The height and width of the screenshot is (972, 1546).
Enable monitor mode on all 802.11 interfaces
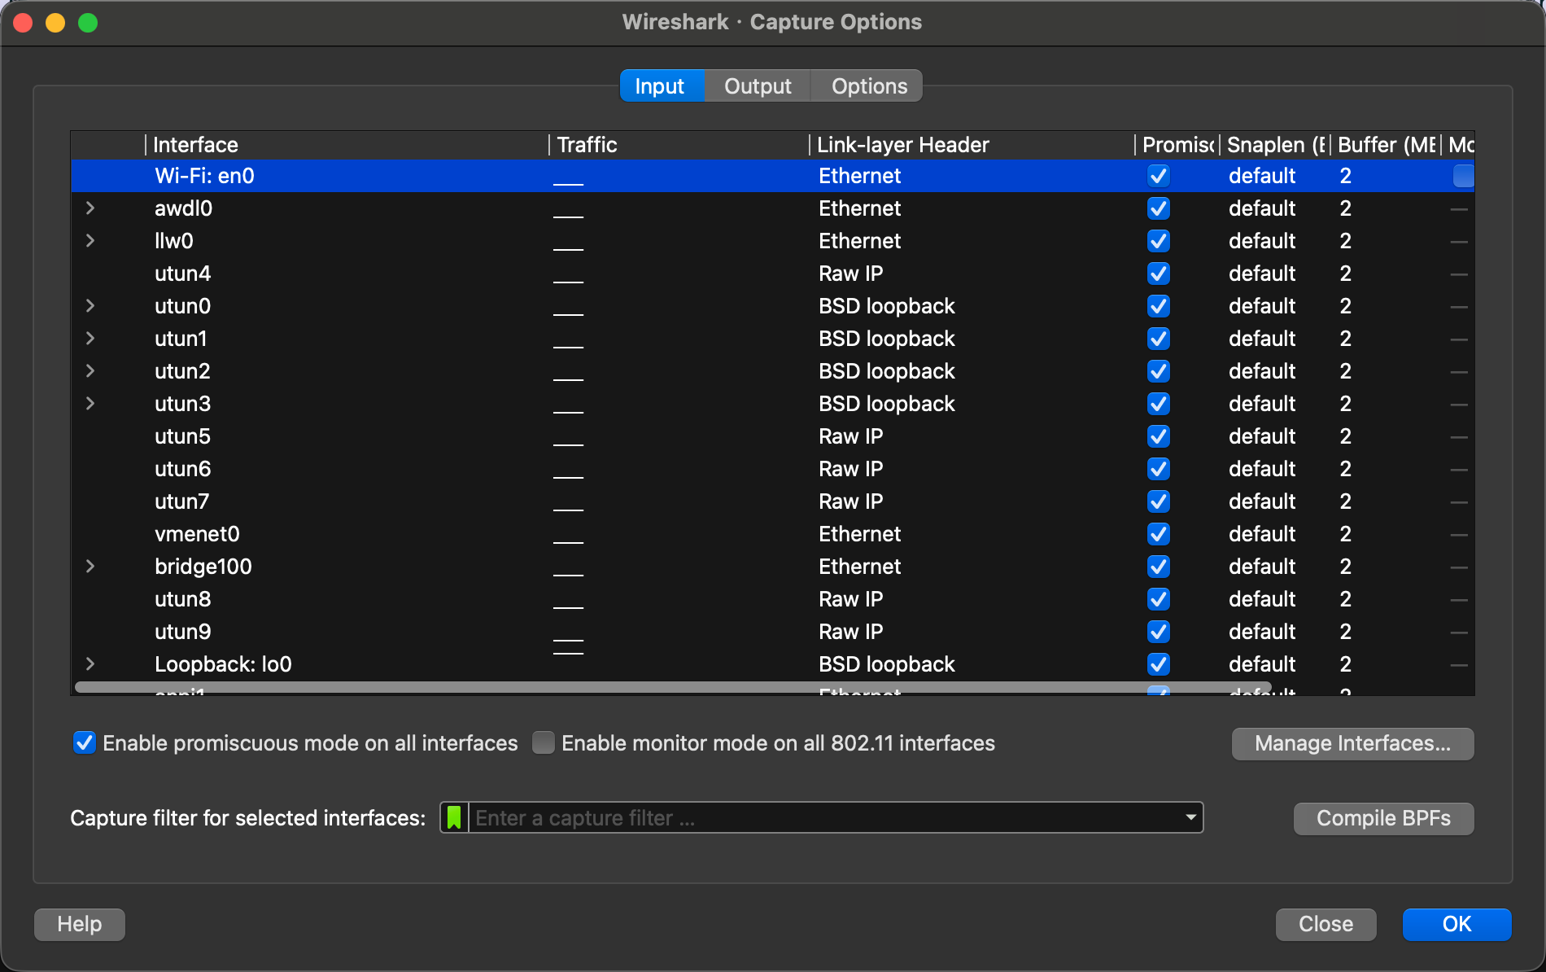544,742
